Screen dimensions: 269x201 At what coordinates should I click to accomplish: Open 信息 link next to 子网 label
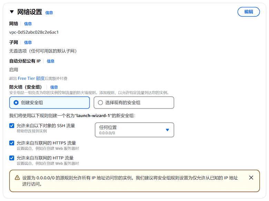[28, 42]
